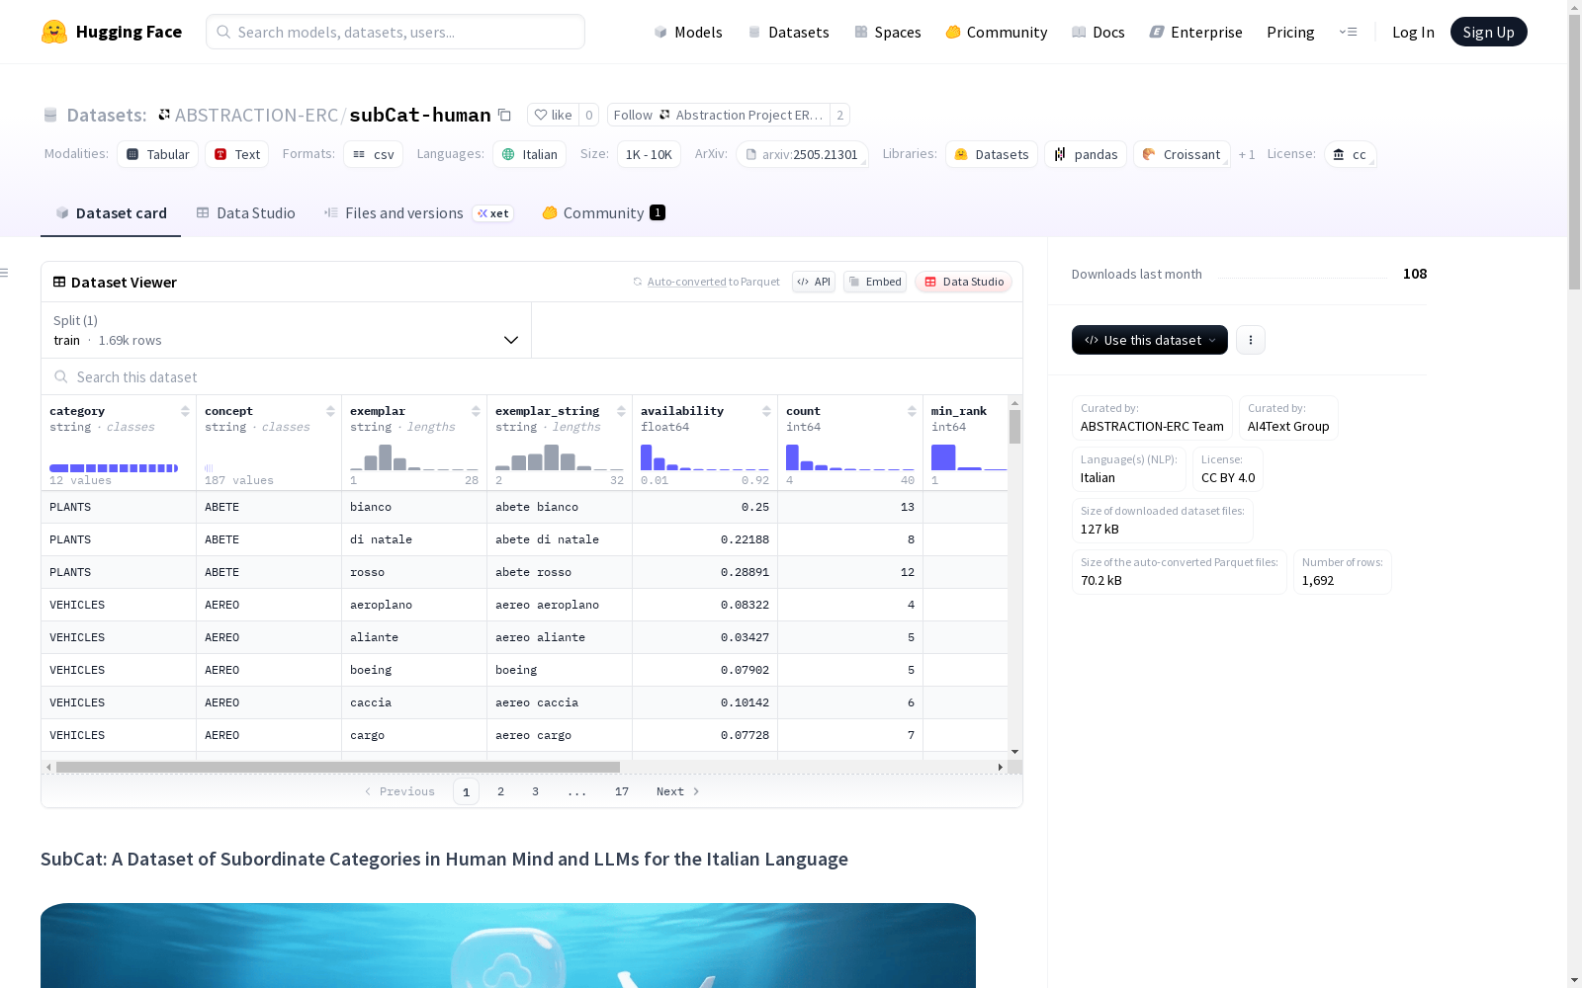This screenshot has height=988, width=1582.
Task: Open the arxiv:2505.21301 paper tag
Action: tap(802, 154)
